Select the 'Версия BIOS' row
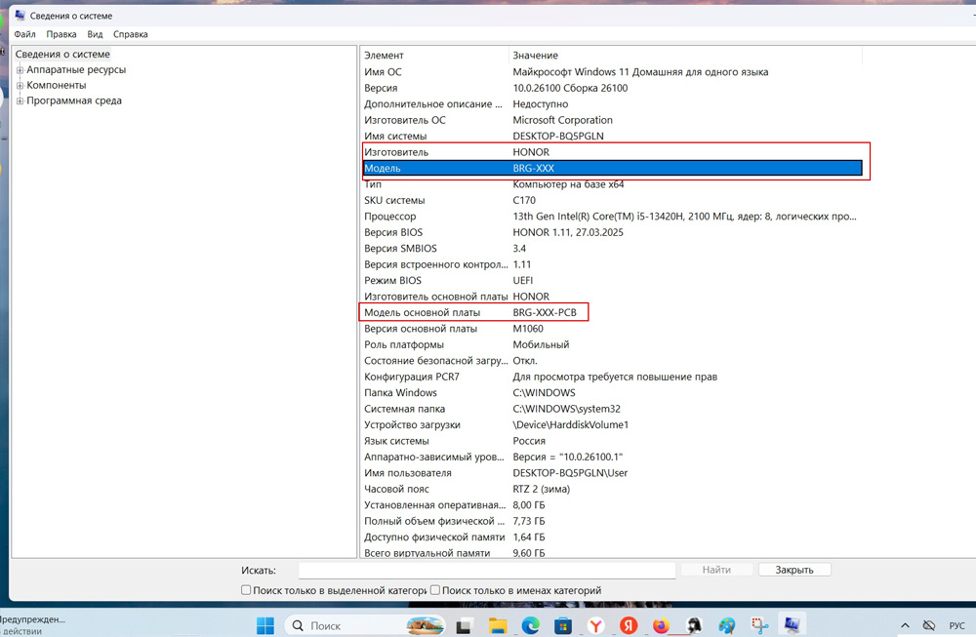The width and height of the screenshot is (976, 637). (x=613, y=232)
